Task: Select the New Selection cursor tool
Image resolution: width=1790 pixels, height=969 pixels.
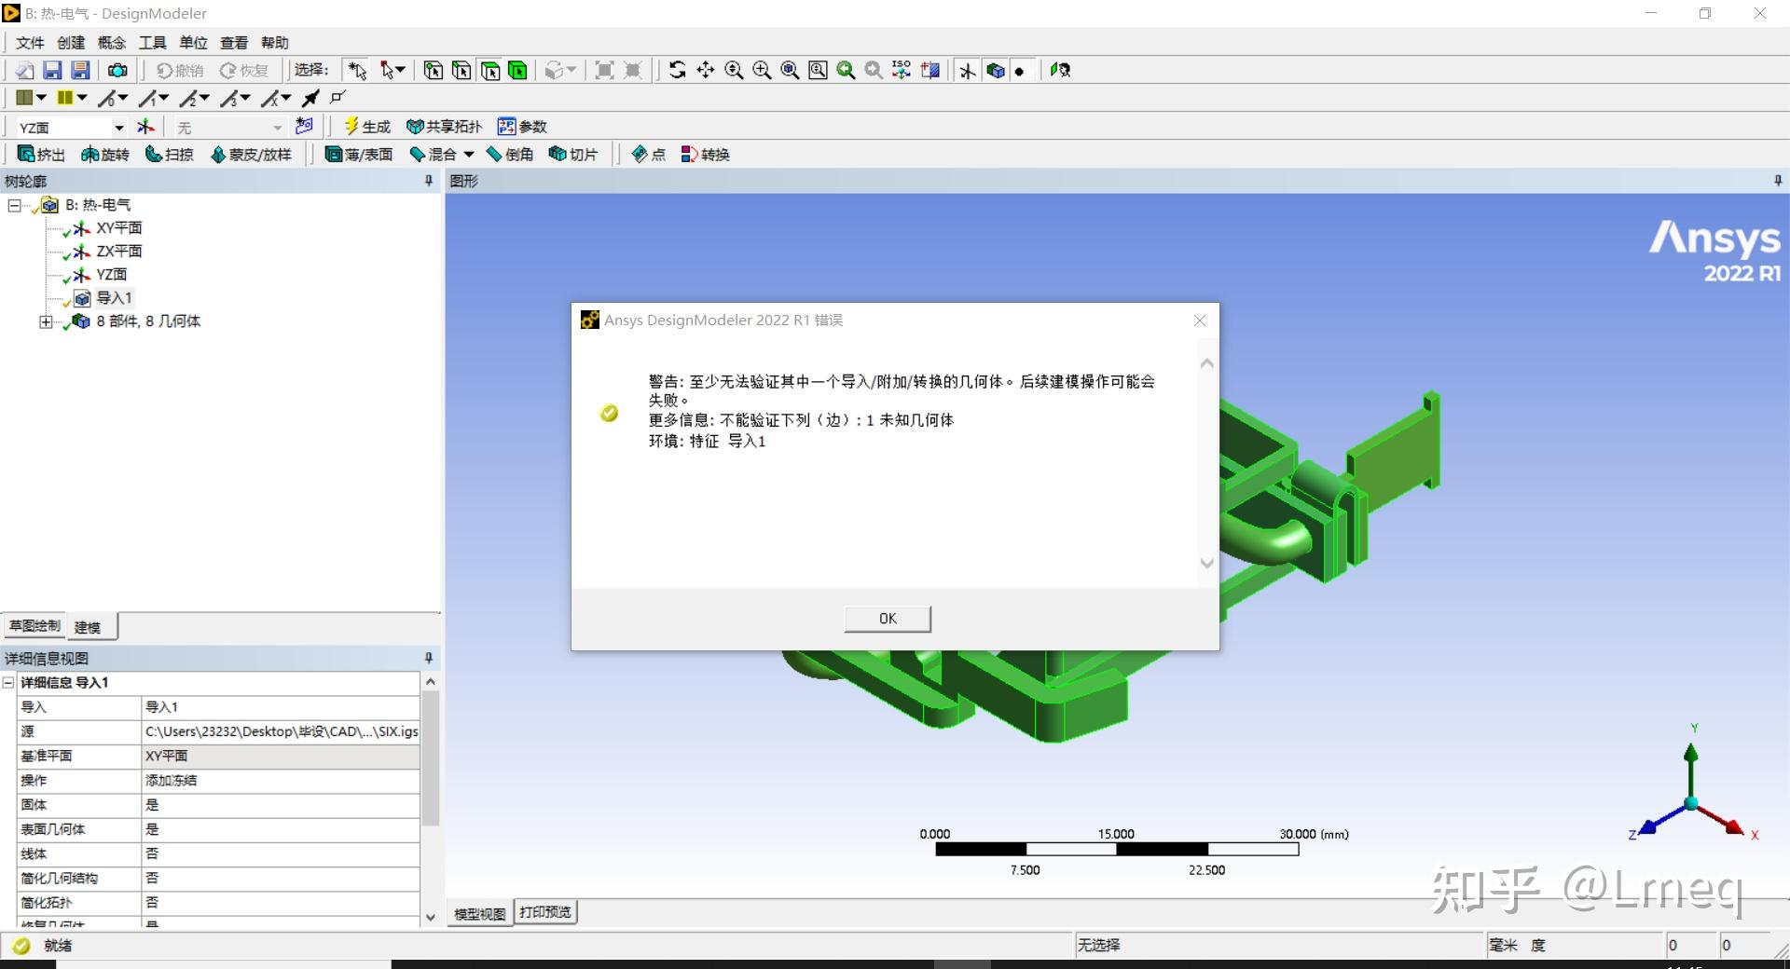Action: click(x=357, y=70)
